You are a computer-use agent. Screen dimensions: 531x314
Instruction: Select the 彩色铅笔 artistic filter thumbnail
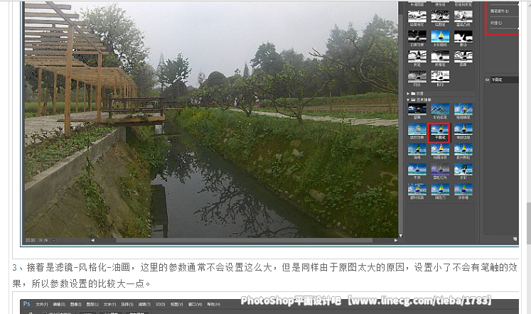click(x=440, y=109)
